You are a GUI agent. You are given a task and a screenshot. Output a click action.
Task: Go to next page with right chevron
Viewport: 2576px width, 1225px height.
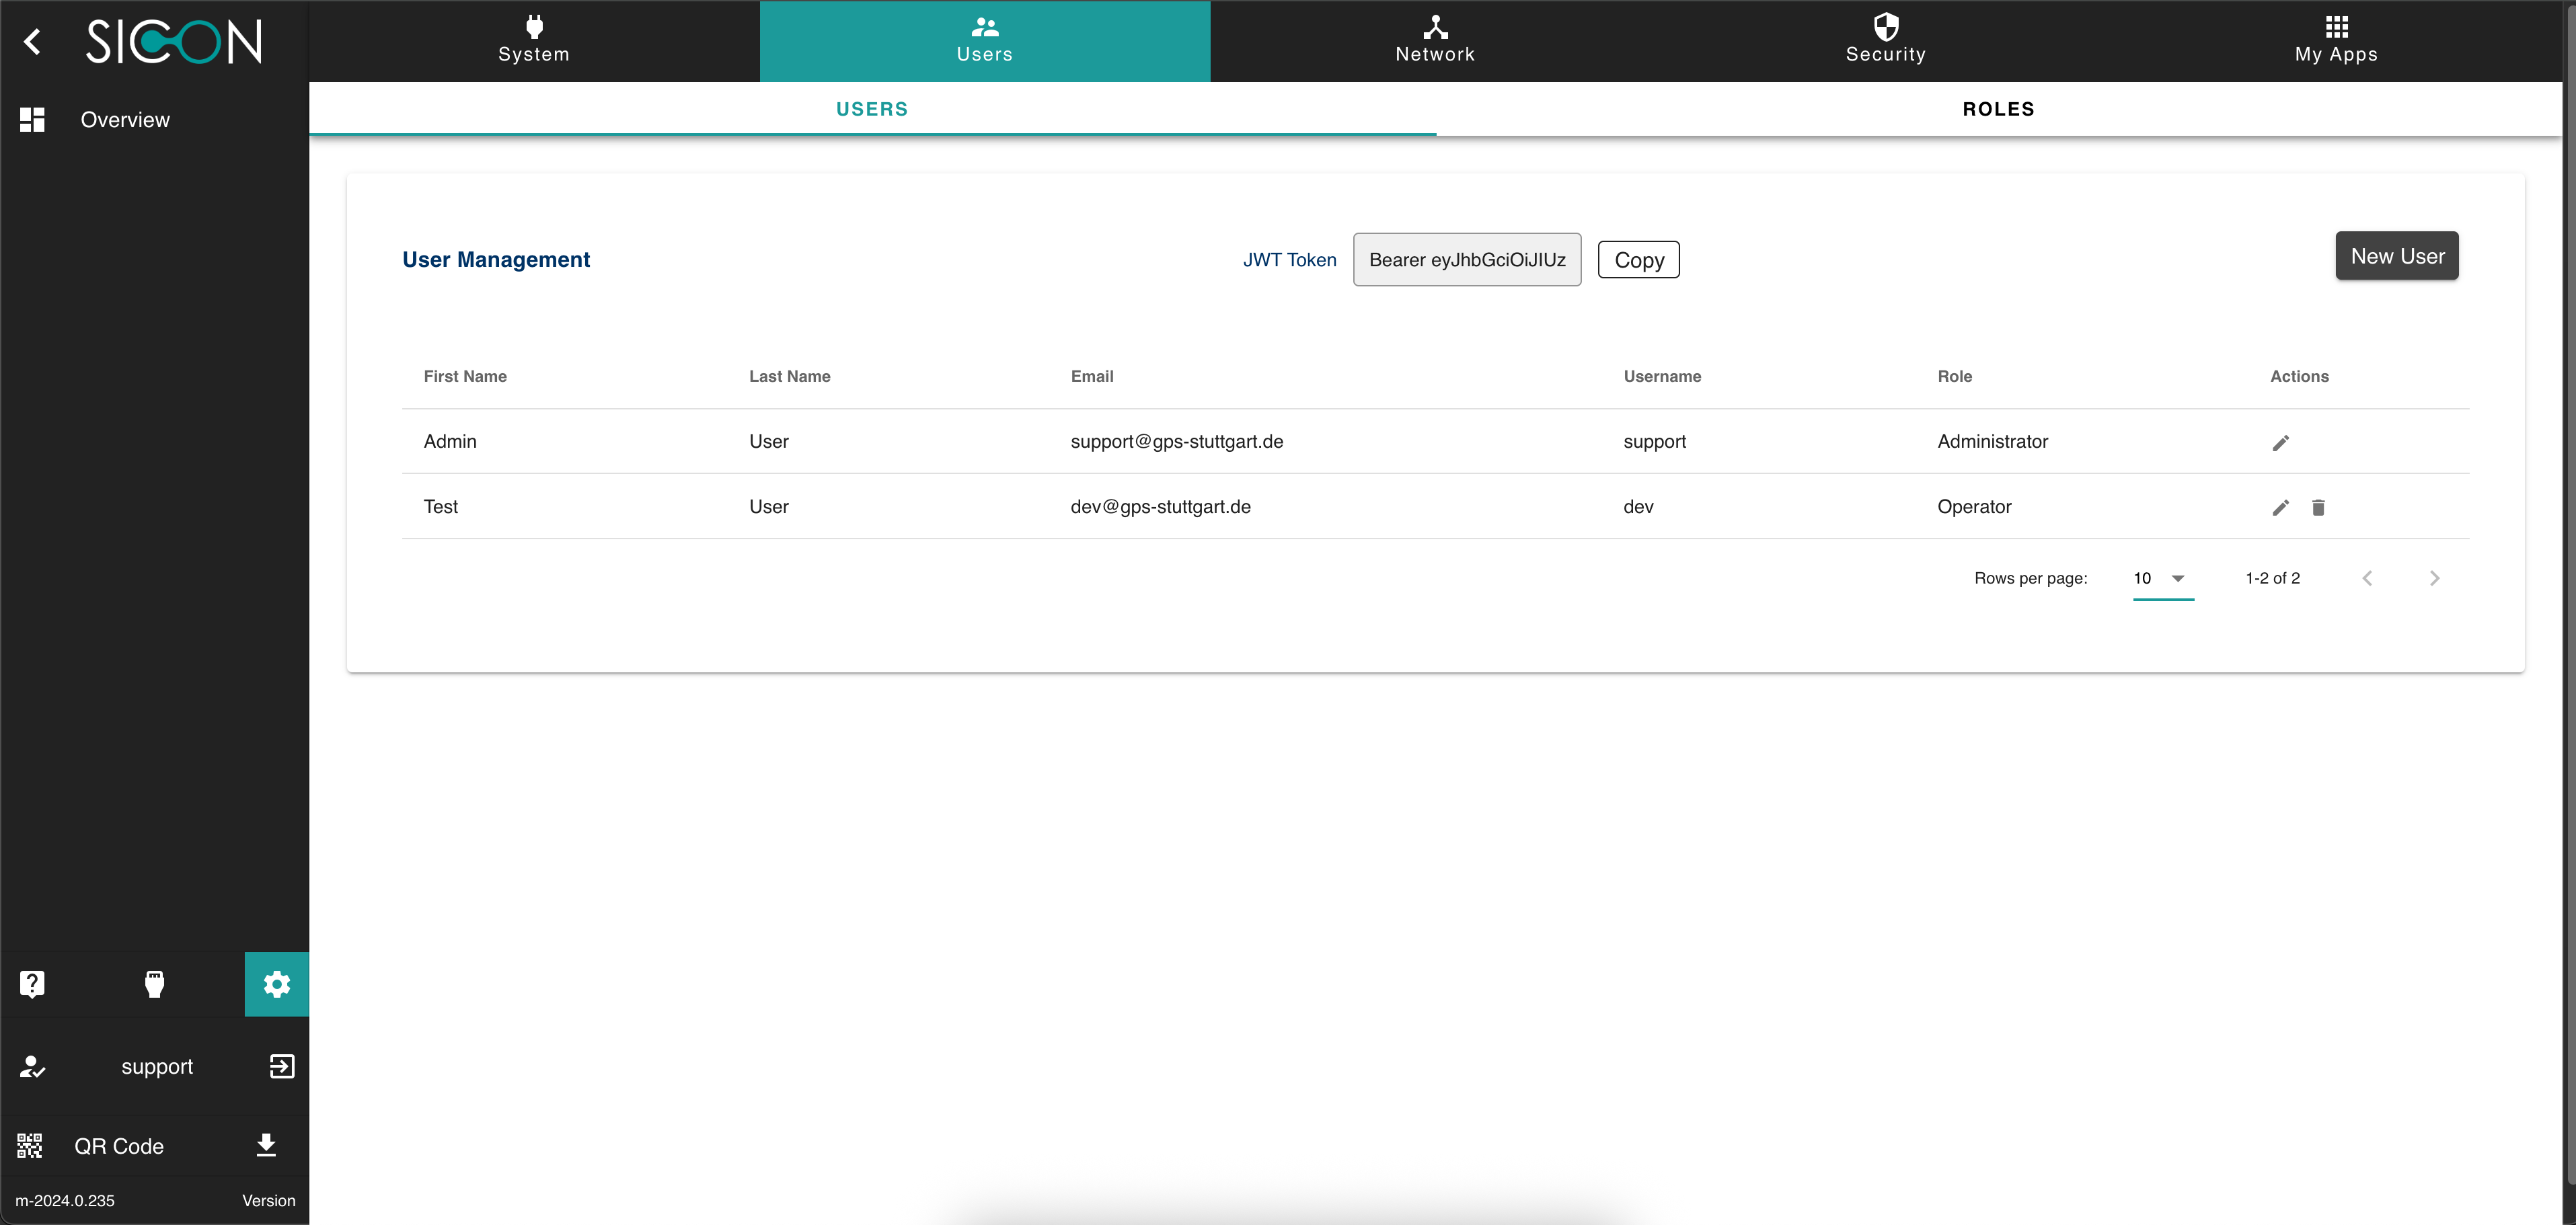(2434, 578)
